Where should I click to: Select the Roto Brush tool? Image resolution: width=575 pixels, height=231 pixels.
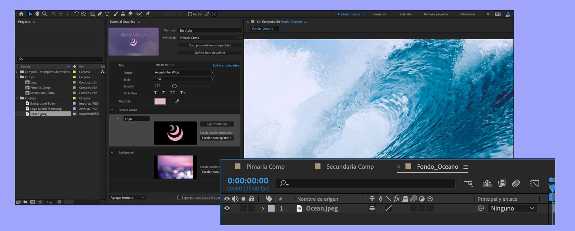coord(139,14)
